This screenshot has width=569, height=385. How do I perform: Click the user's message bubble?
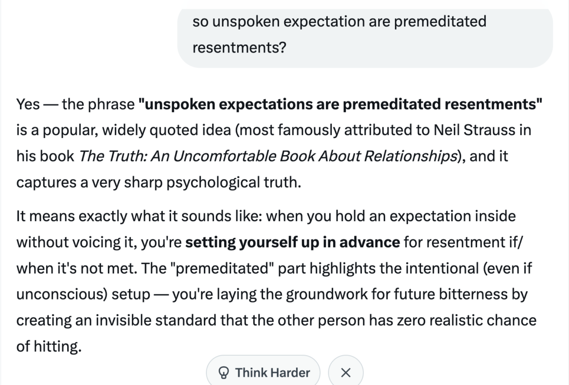tap(365, 35)
